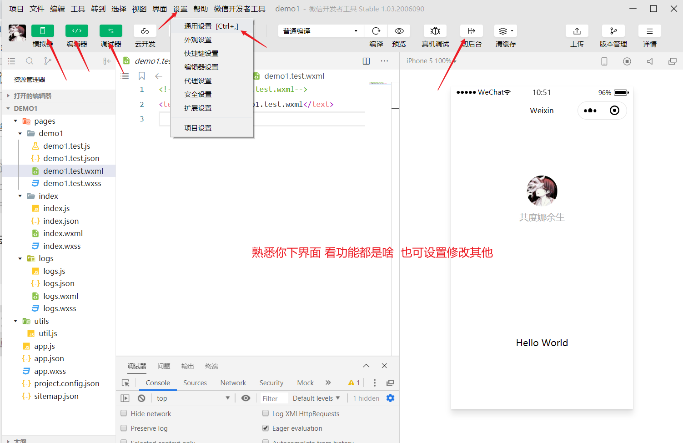Select 项目设置 from the settings menu
This screenshot has height=443, width=683.
(x=212, y=128)
